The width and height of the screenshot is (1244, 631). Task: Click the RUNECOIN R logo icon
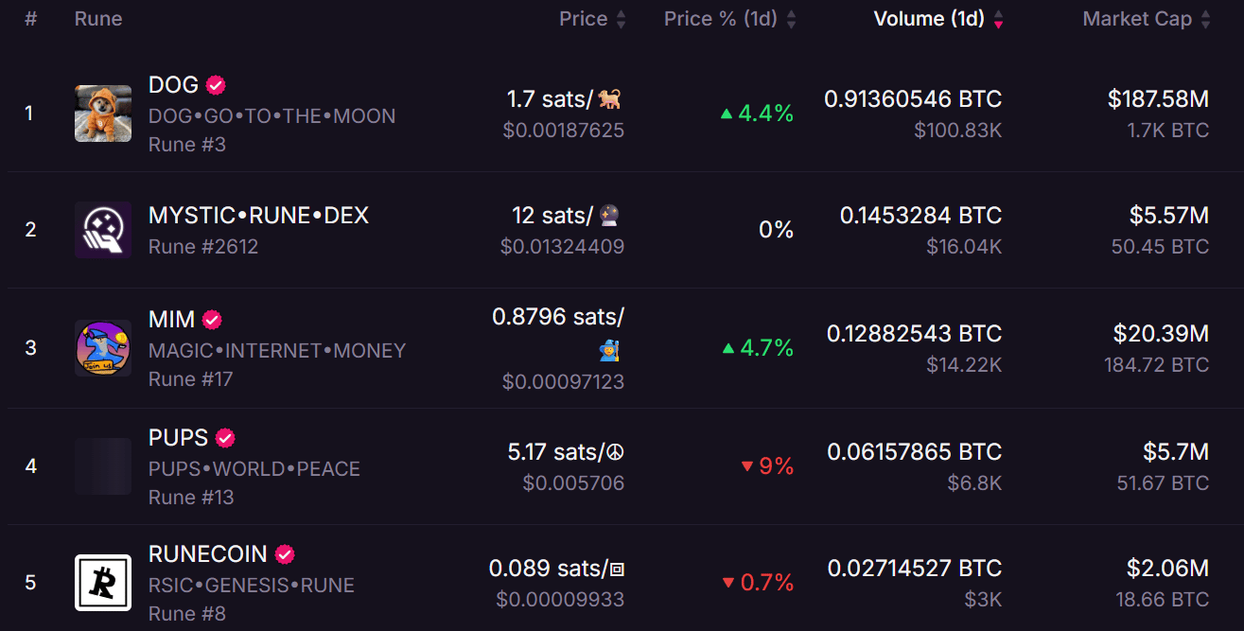[x=103, y=583]
